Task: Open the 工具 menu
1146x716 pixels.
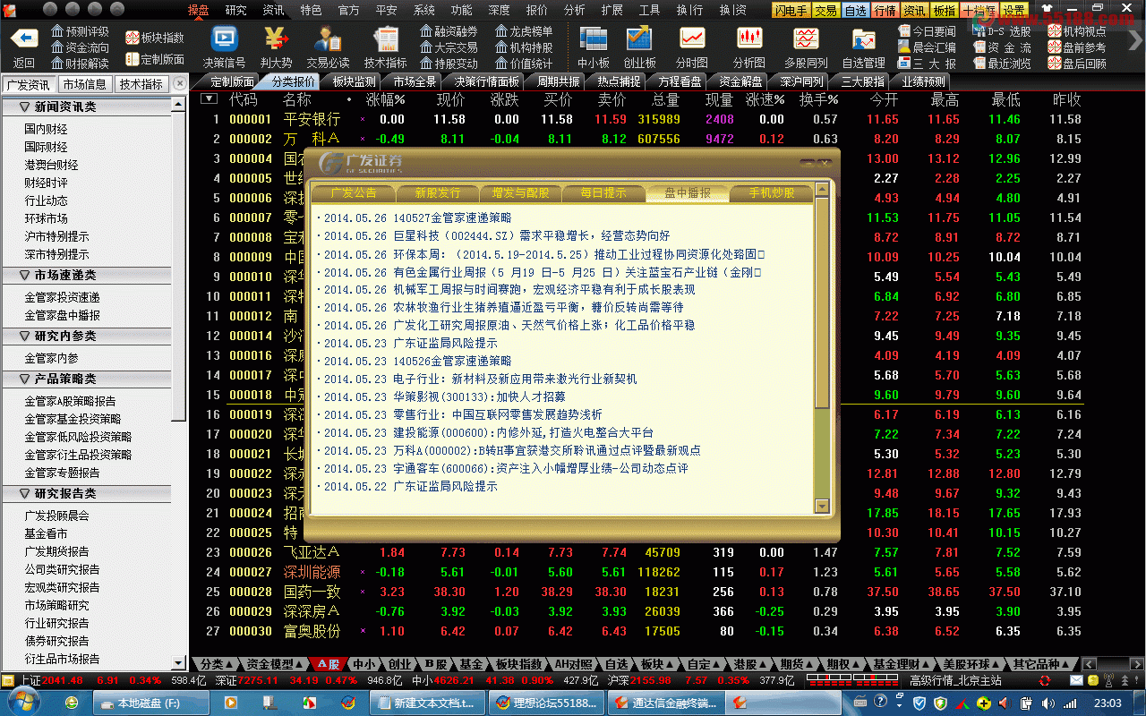Action: [649, 10]
